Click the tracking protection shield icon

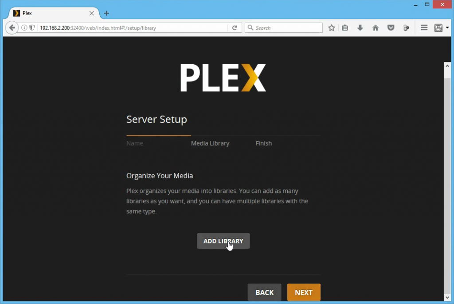click(32, 28)
